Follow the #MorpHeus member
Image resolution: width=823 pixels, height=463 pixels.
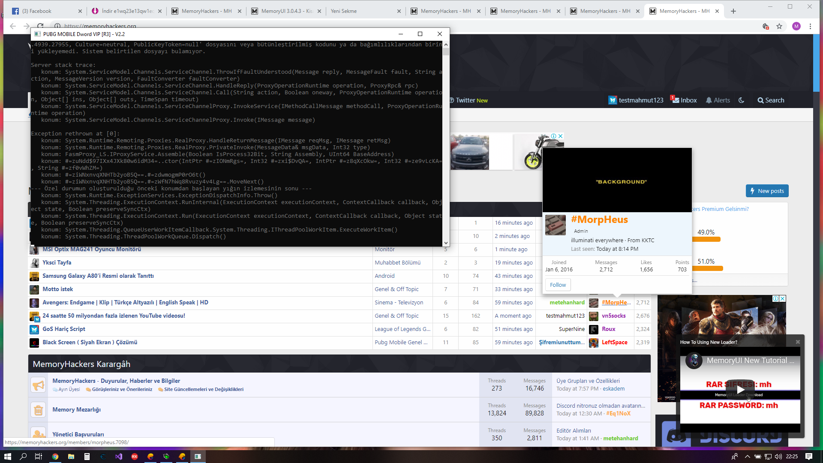558,285
